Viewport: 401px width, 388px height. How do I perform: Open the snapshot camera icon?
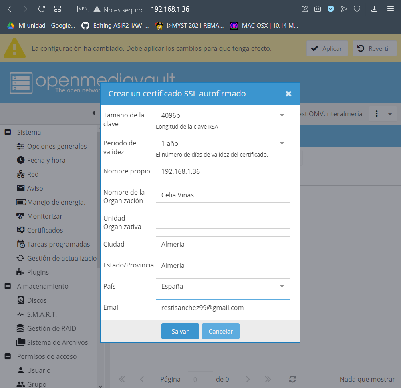pos(318,9)
